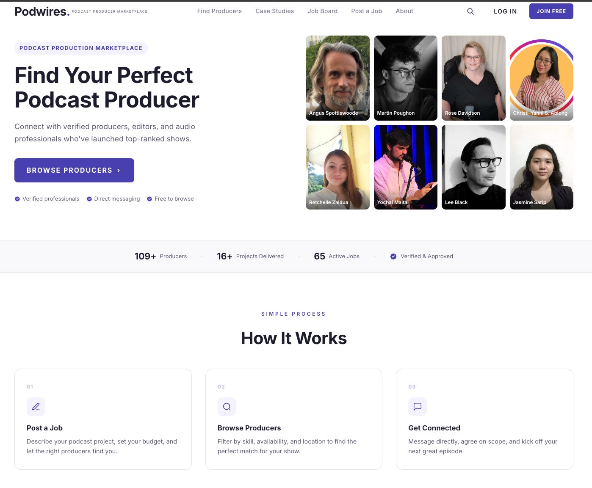Image resolution: width=592 pixels, height=488 pixels.
Task: Go to Case Studies nav item
Action: coord(274,11)
